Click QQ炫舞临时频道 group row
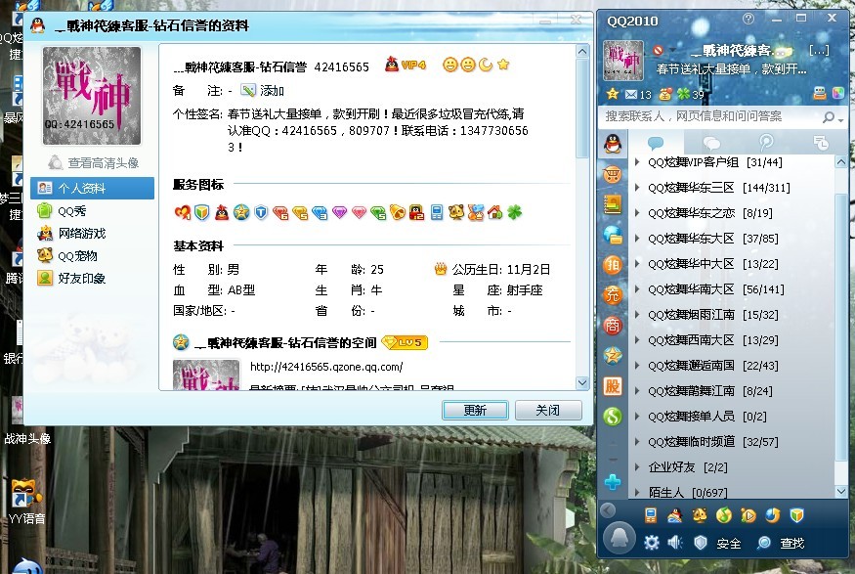The image size is (855, 574). click(x=732, y=441)
